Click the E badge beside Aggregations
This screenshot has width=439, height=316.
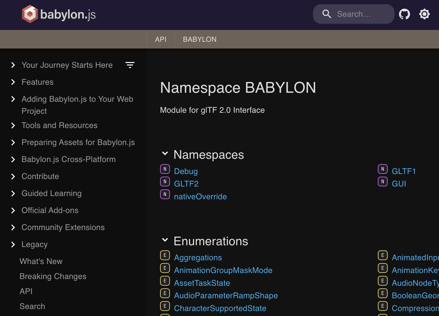click(165, 255)
